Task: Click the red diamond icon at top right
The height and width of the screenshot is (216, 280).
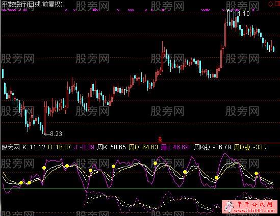Action: coord(271,4)
